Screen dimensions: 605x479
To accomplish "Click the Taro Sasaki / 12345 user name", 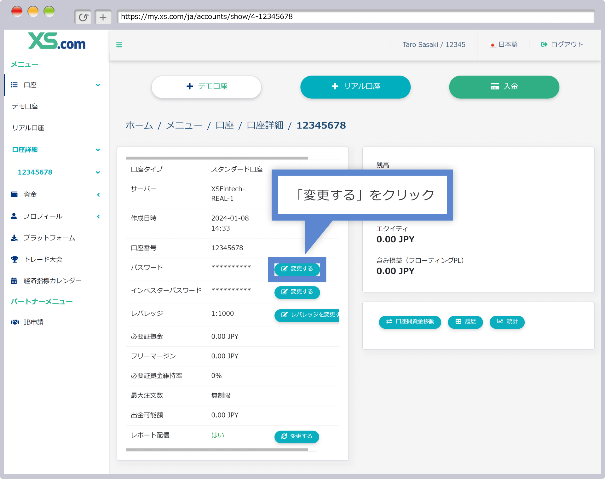I will (434, 44).
